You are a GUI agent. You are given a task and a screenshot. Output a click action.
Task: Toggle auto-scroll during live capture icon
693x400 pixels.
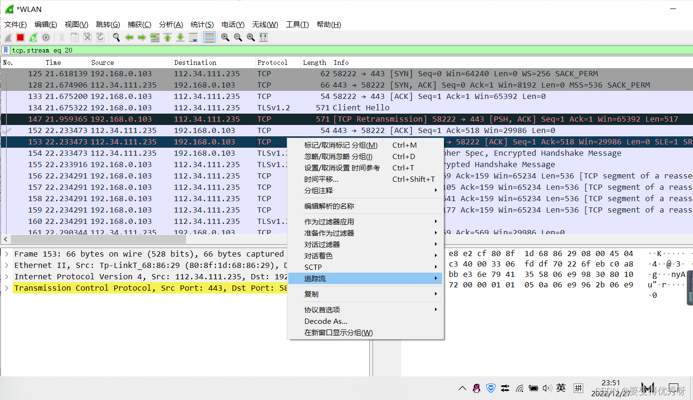[193, 37]
